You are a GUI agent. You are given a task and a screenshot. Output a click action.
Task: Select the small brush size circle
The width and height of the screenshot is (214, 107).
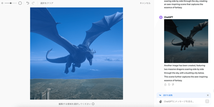click(2, 3)
